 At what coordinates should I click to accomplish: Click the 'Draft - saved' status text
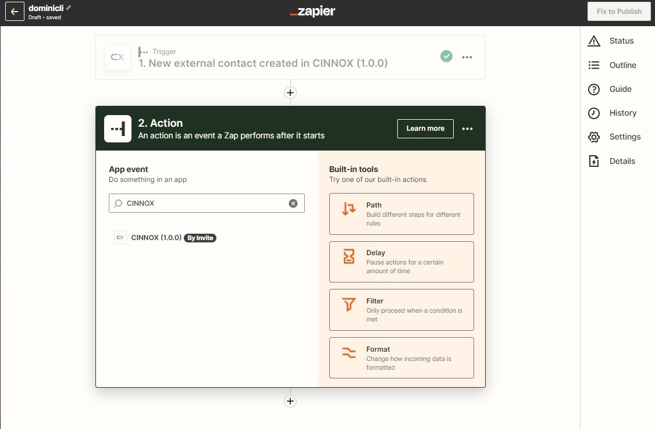[x=45, y=17]
